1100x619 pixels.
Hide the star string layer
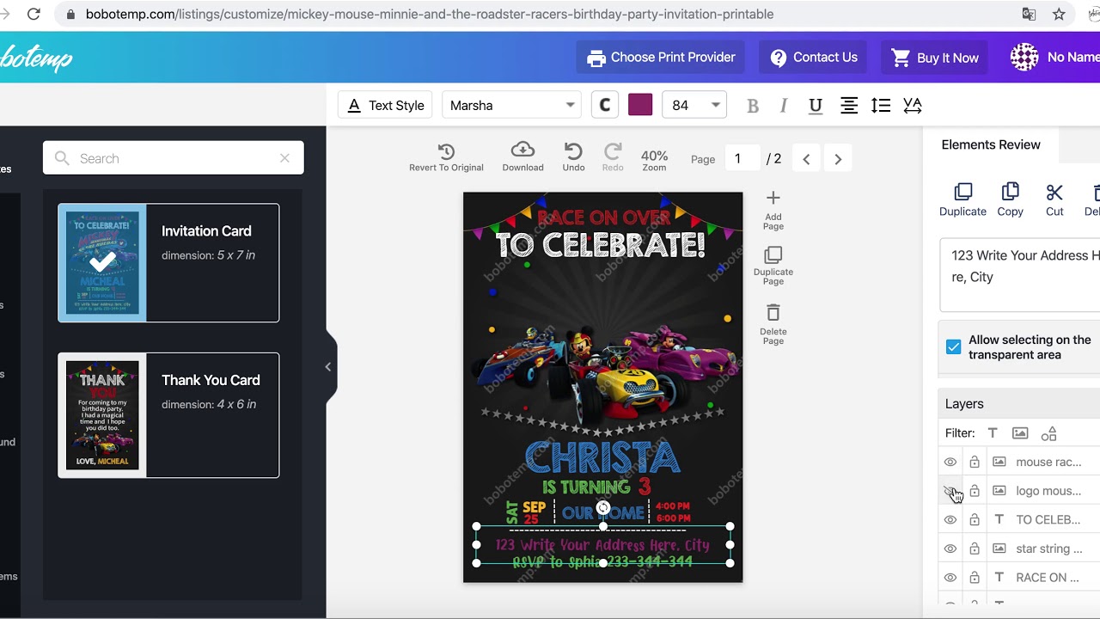click(x=950, y=549)
